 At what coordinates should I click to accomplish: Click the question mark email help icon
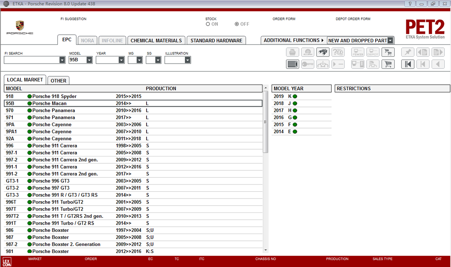click(338, 52)
